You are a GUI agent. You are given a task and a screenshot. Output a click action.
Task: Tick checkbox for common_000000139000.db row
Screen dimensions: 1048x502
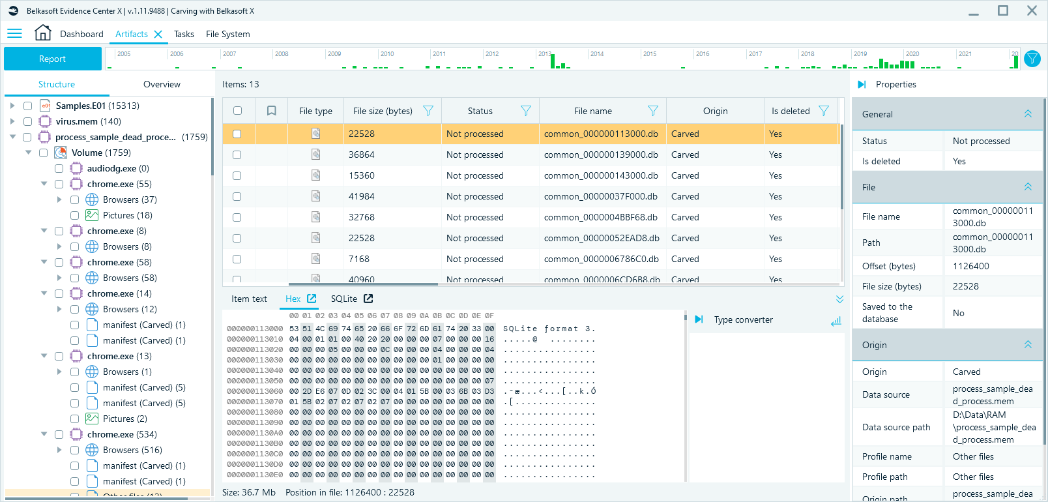pos(237,155)
